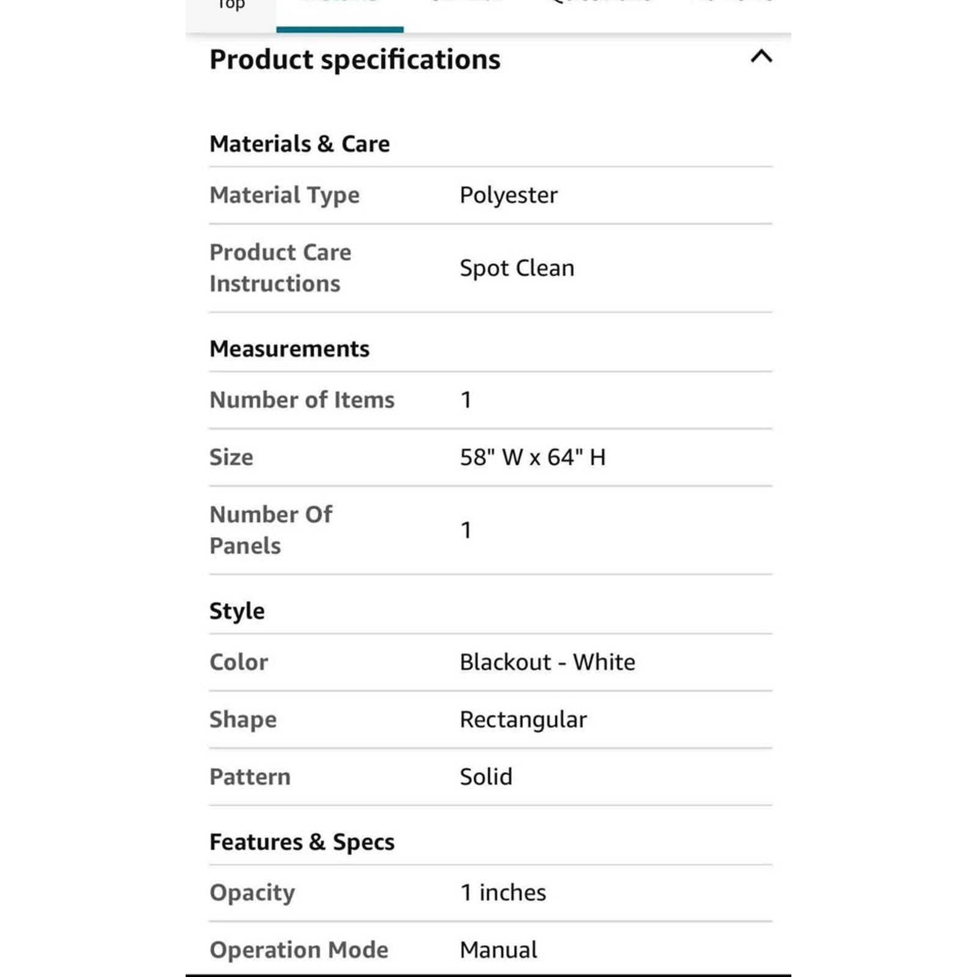The width and height of the screenshot is (977, 977).
Task: Click the Material Type label
Action: click(x=285, y=195)
